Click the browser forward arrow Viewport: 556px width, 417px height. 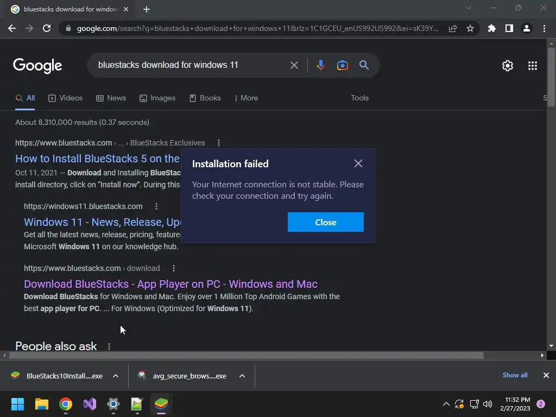(x=29, y=28)
